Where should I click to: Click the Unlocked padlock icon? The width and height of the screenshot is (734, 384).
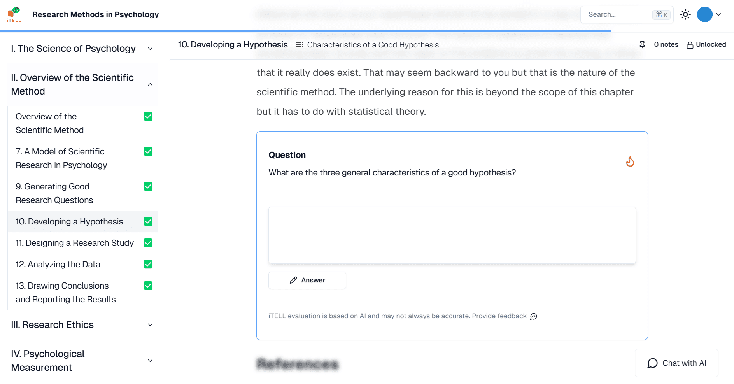click(690, 45)
